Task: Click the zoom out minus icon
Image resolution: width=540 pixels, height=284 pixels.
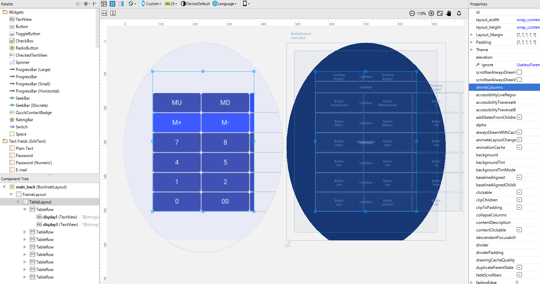Action: [412, 13]
